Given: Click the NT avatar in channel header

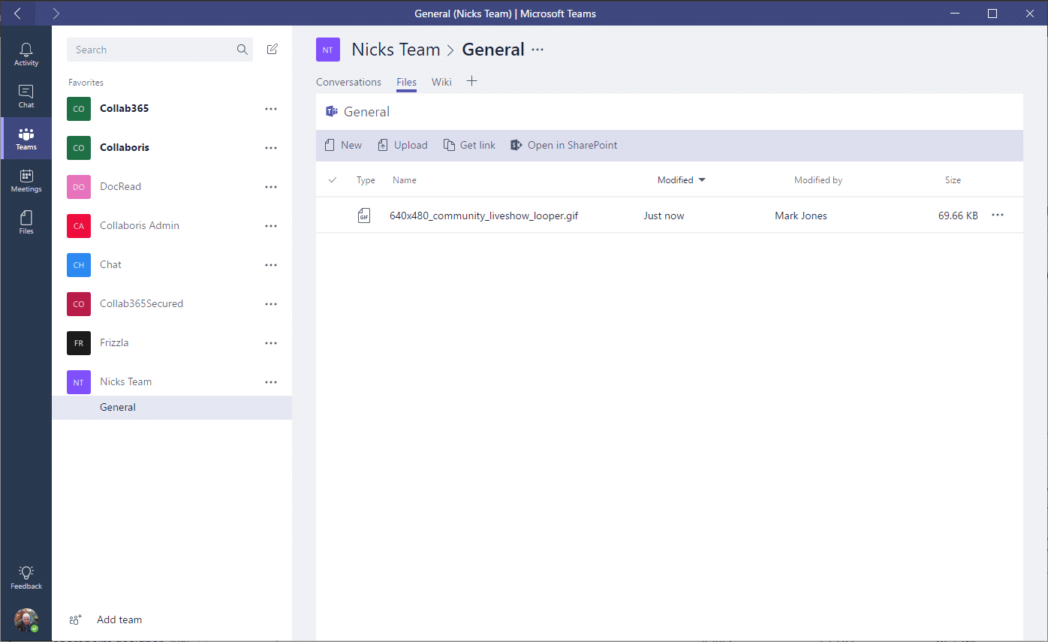Looking at the screenshot, I should (328, 50).
